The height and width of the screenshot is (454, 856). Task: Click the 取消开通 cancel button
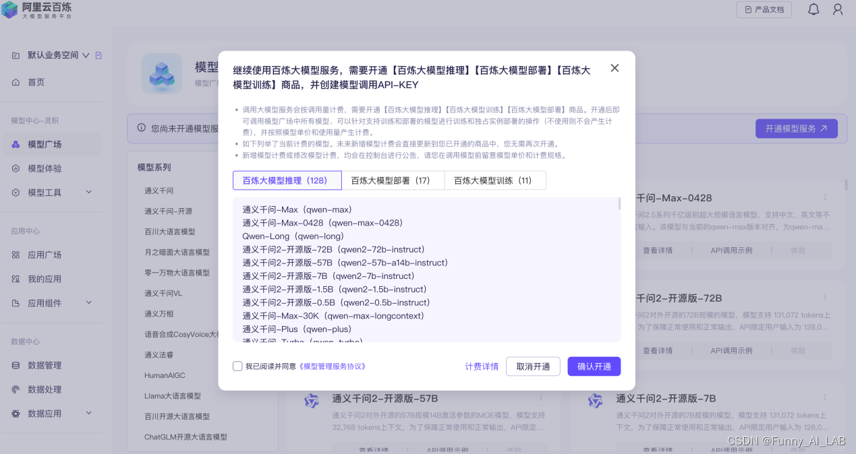(x=533, y=366)
